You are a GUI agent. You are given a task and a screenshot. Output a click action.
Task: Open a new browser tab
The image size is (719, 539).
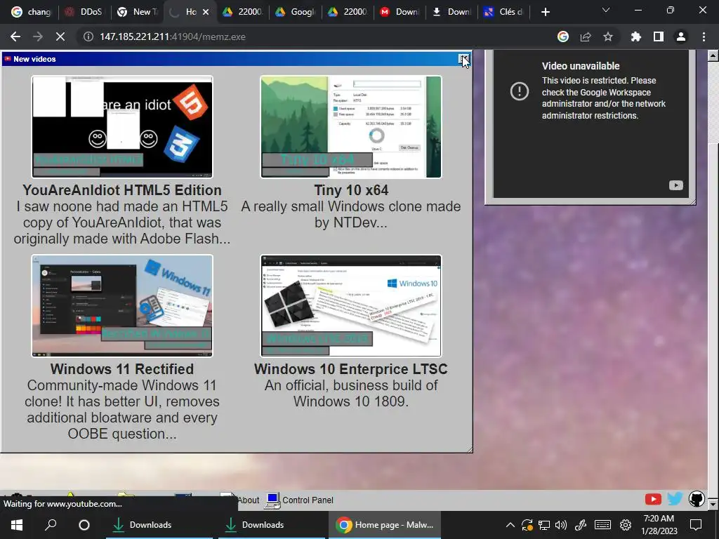pos(545,12)
